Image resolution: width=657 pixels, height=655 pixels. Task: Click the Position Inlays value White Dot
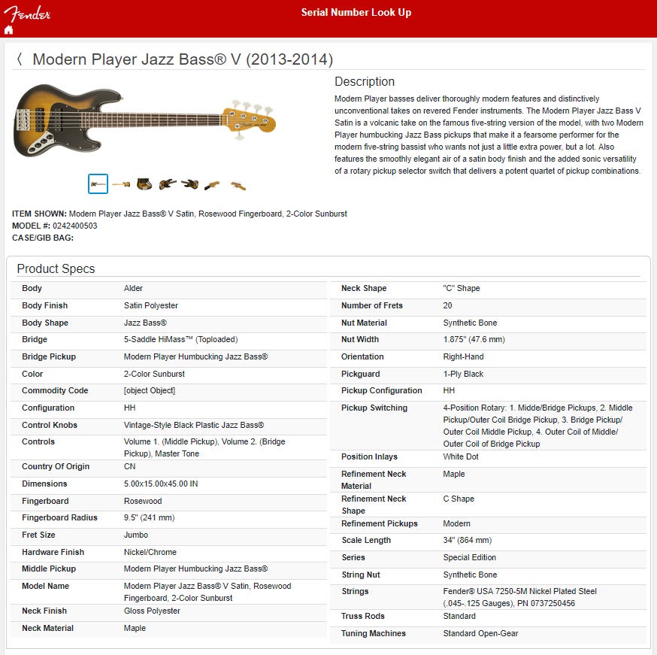[461, 456]
